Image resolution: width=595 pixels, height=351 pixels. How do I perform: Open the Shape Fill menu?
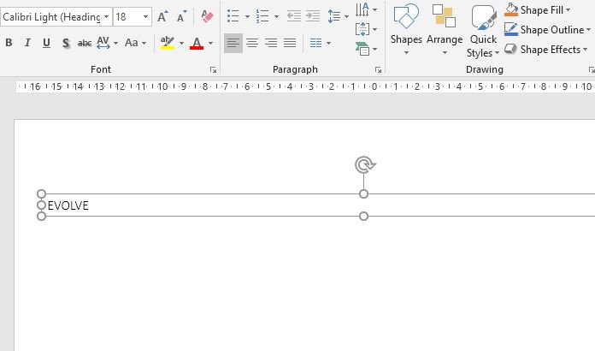tap(546, 10)
